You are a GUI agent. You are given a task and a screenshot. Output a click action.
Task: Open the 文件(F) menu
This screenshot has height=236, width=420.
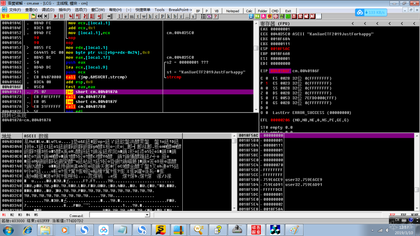pos(15,10)
